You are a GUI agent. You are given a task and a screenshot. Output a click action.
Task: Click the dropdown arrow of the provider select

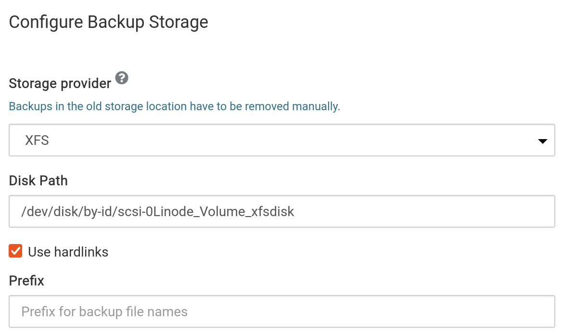tap(542, 142)
